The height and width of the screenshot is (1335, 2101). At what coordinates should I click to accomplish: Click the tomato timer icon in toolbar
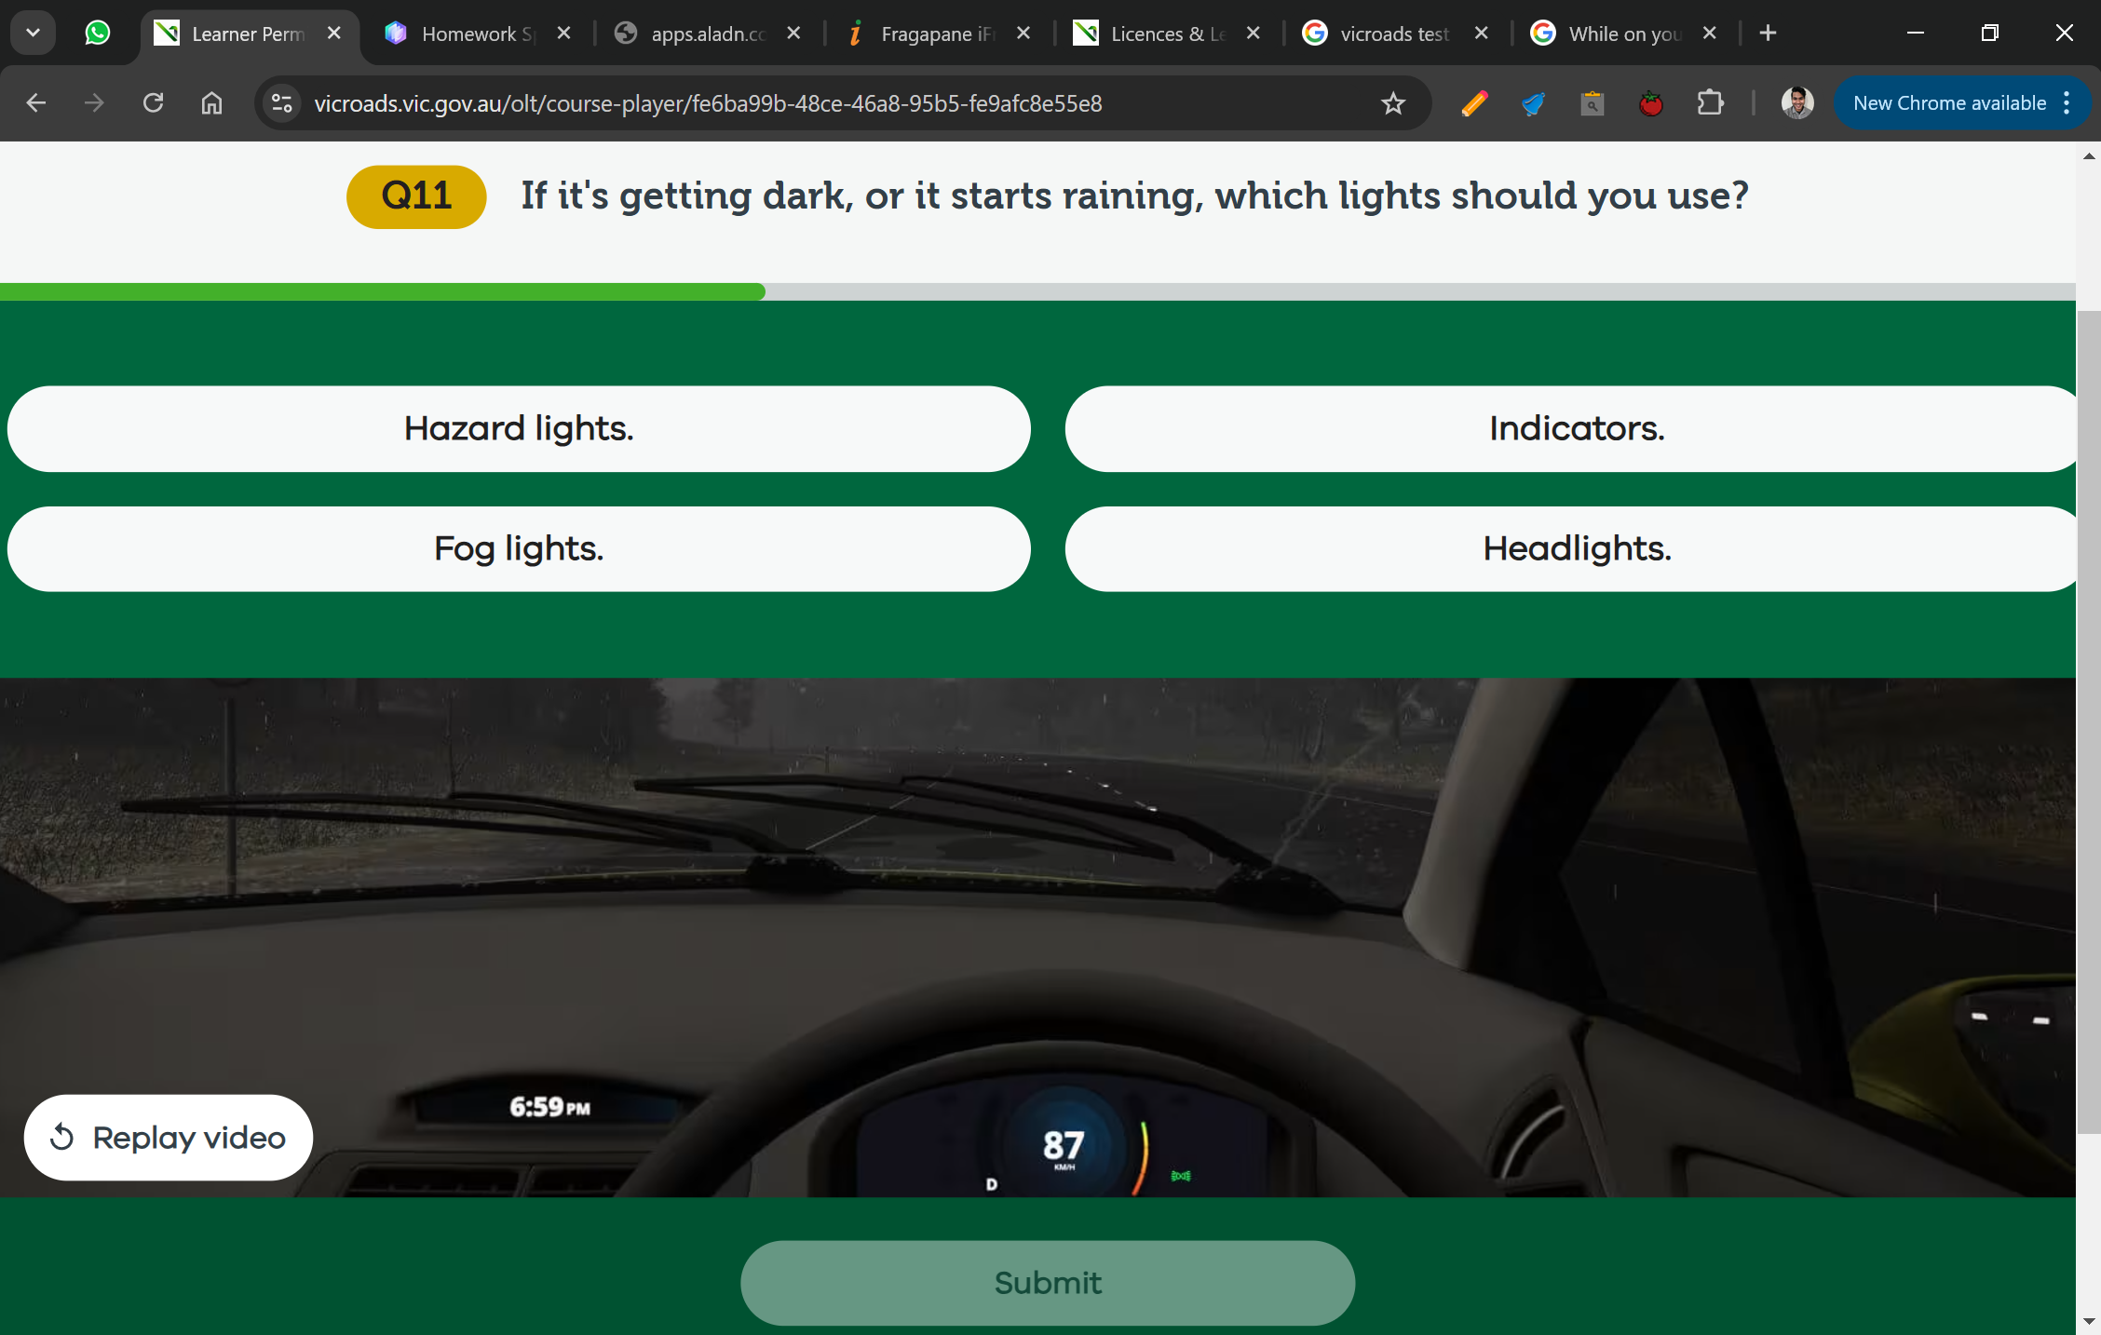1652,102
